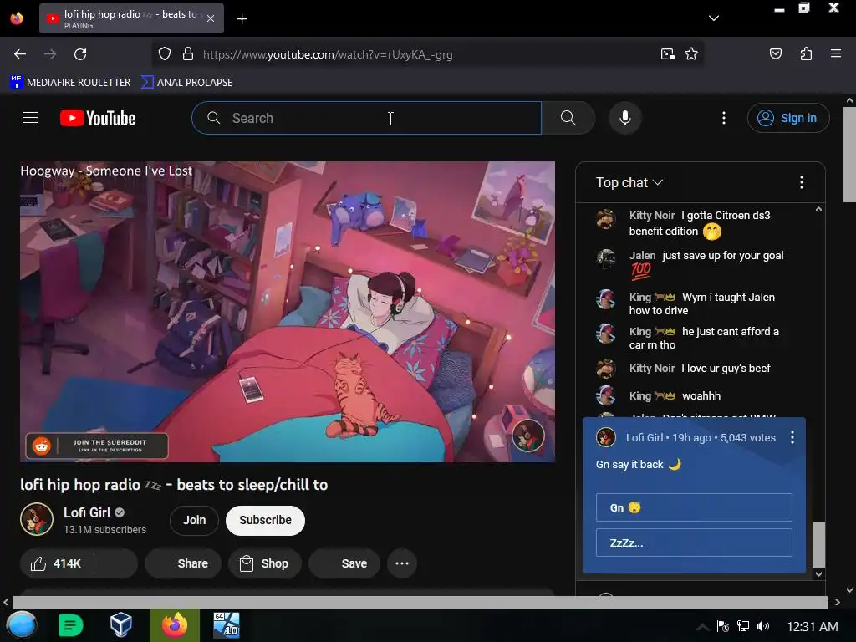Open a new browser tab
Image resolution: width=856 pixels, height=642 pixels.
242,19
